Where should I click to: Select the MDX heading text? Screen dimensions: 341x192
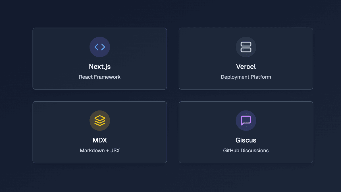tap(100, 140)
